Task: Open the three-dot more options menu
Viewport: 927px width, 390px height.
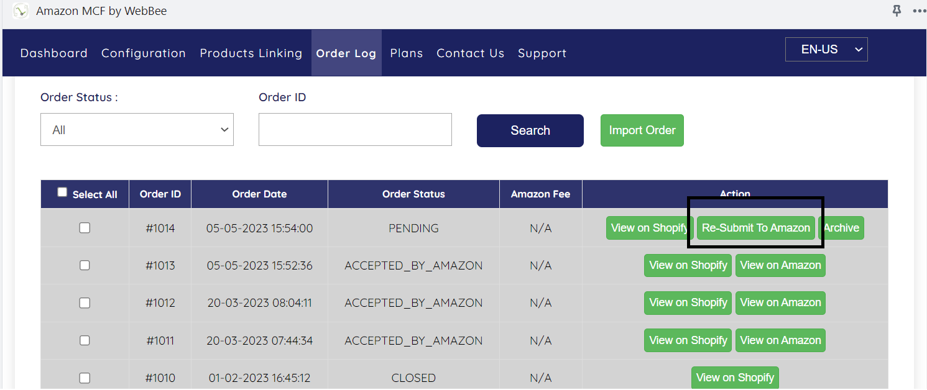Action: tap(919, 11)
